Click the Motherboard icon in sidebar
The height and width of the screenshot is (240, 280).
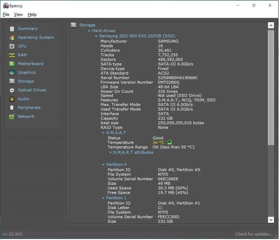click(12, 64)
